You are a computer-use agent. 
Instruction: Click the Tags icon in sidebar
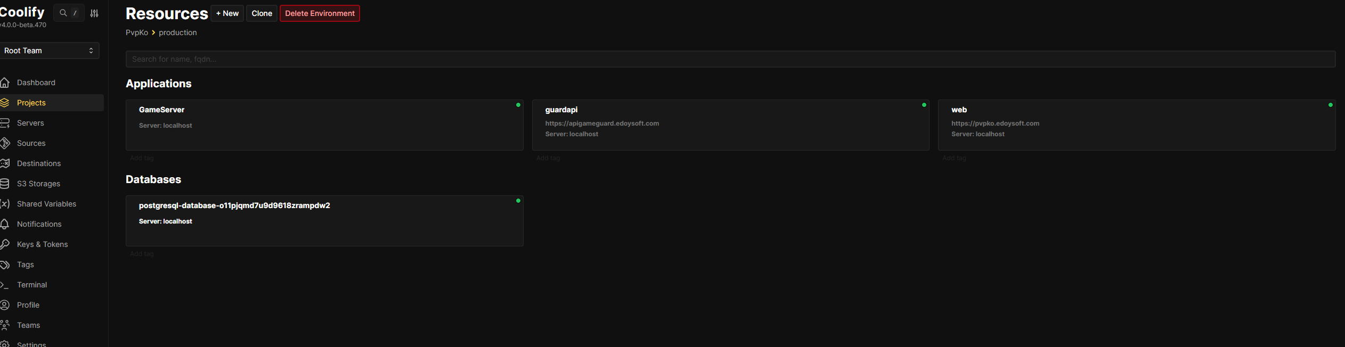click(5, 265)
